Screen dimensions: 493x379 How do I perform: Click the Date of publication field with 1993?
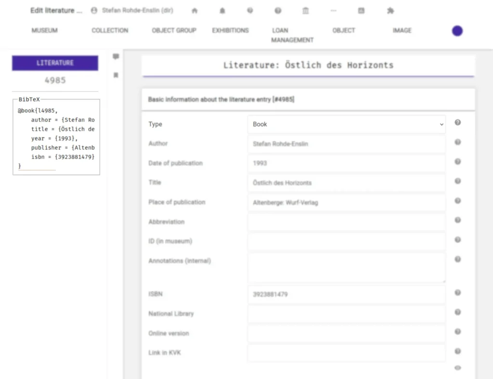pyautogui.click(x=347, y=163)
